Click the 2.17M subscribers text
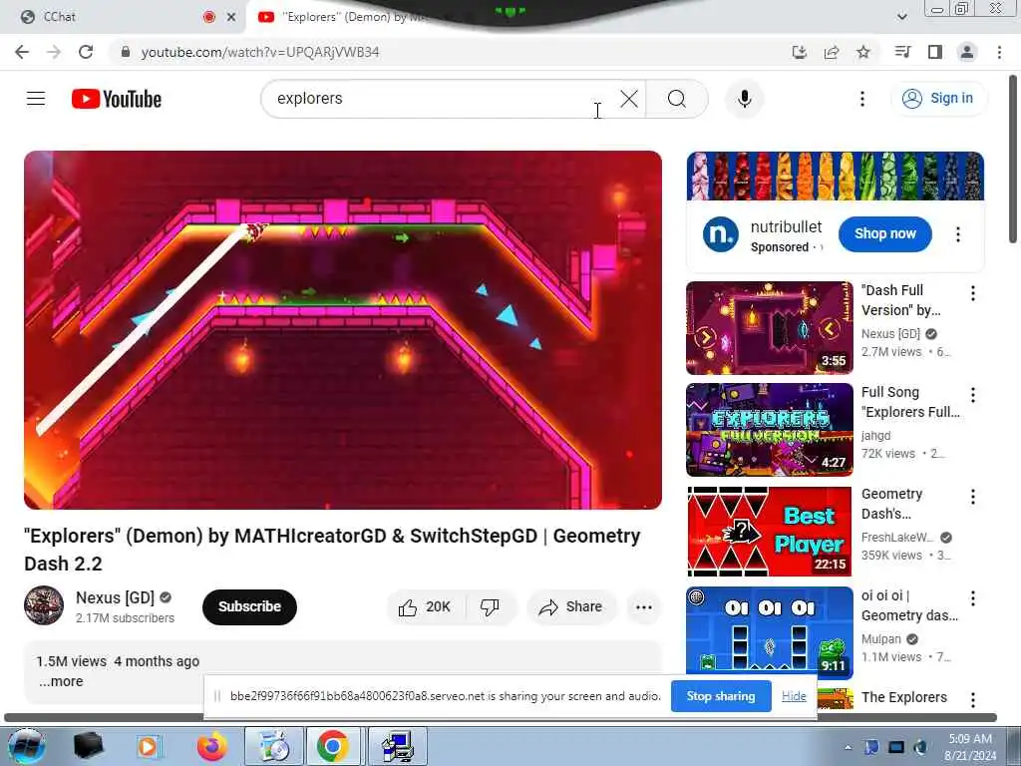Viewport: 1021px width, 766px height. 125,618
